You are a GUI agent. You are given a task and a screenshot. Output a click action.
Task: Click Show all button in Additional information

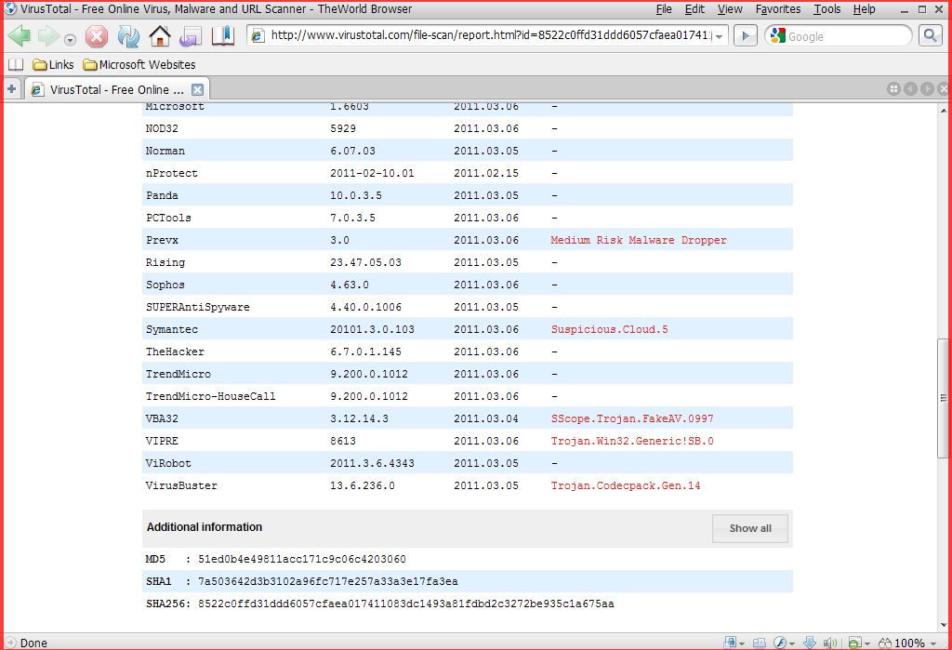750,528
